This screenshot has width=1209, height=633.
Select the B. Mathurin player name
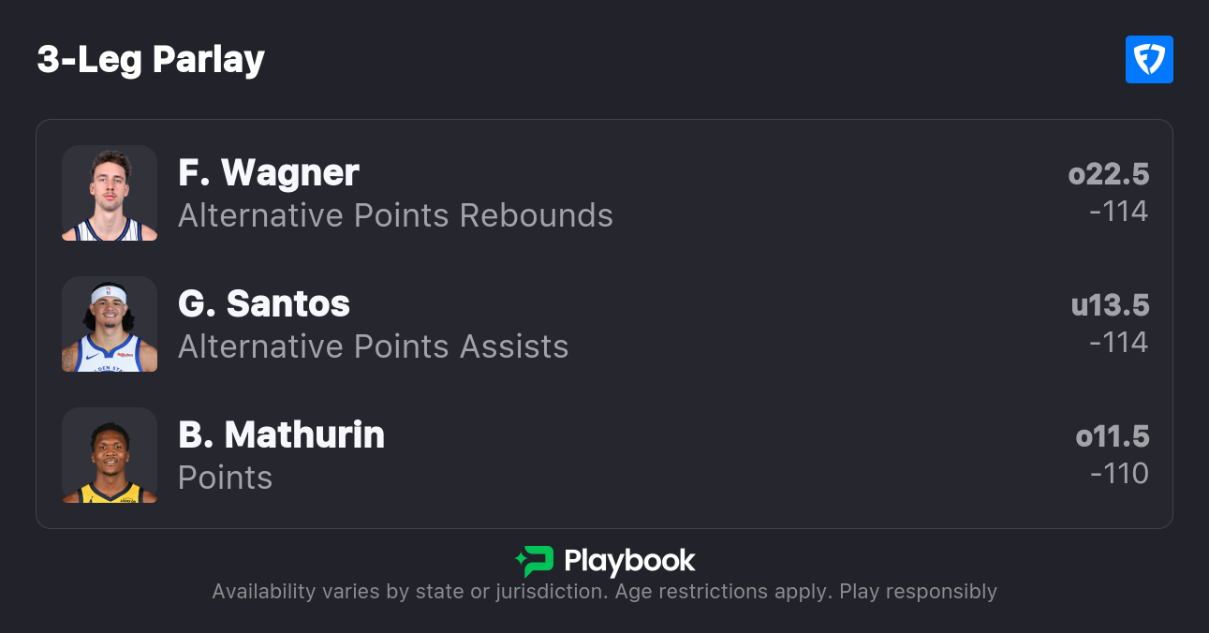(x=281, y=435)
